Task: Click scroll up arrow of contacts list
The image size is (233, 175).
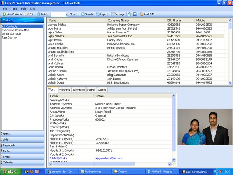Action: [x=230, y=20]
